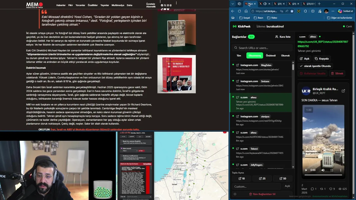356x200 pixels.
Task: Click the search URLs or users field
Action: pyautogui.click(x=262, y=48)
